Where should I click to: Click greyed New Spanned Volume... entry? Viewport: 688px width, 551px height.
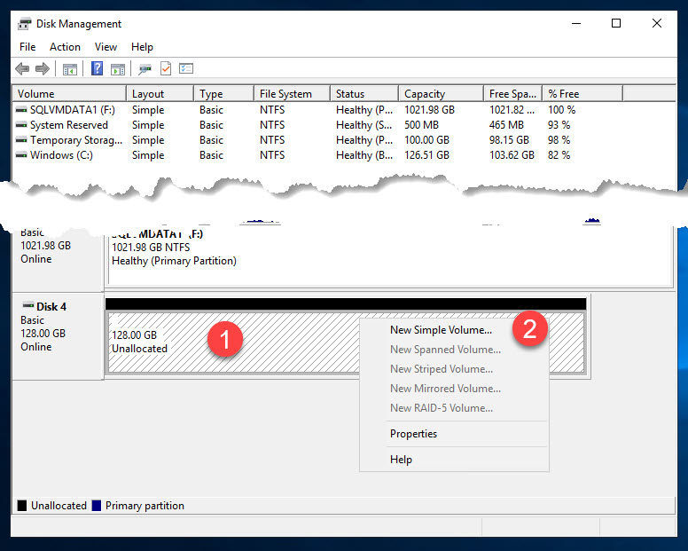pyautogui.click(x=445, y=350)
